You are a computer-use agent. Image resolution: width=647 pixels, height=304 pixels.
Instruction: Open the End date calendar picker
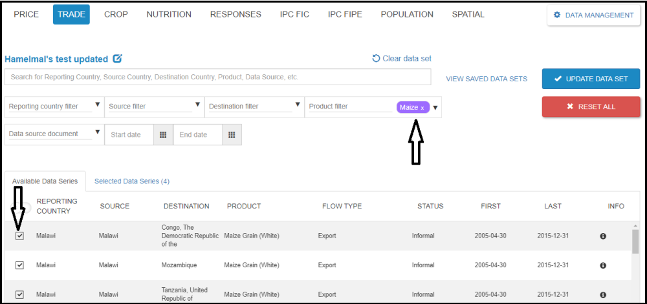coord(231,135)
